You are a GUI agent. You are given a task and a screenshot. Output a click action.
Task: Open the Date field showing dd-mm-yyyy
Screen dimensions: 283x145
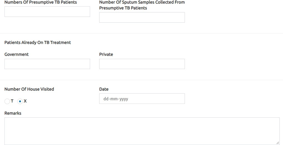point(142,98)
